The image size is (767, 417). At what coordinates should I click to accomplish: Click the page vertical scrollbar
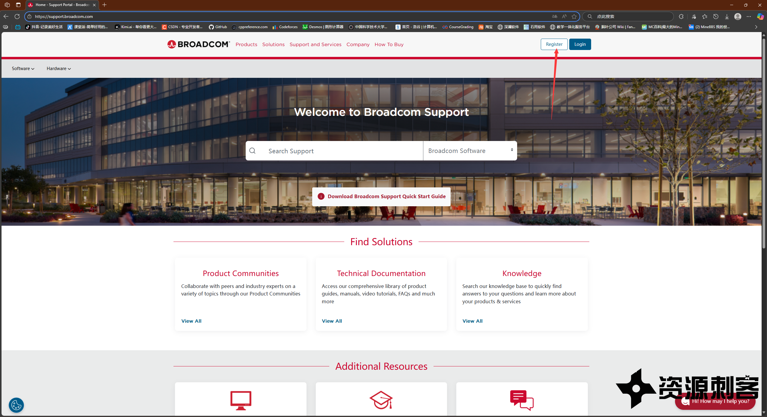point(764,144)
